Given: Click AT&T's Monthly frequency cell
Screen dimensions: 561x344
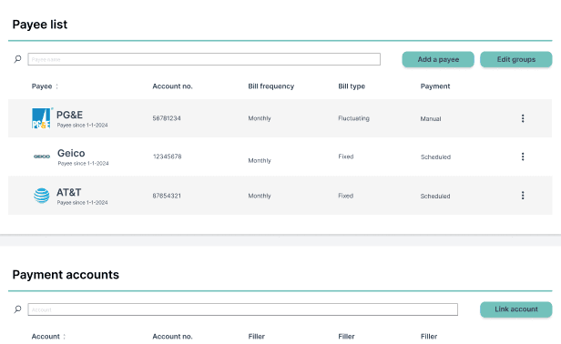Looking at the screenshot, I should tap(260, 196).
